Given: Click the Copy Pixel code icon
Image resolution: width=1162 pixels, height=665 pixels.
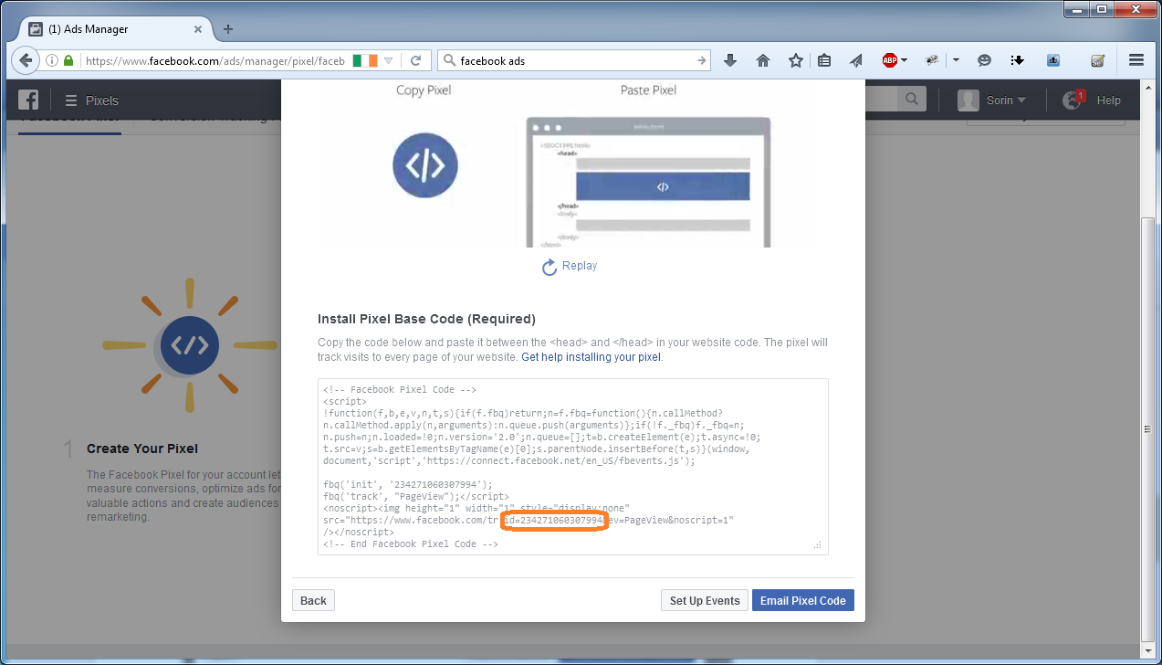Looking at the screenshot, I should click(x=424, y=165).
